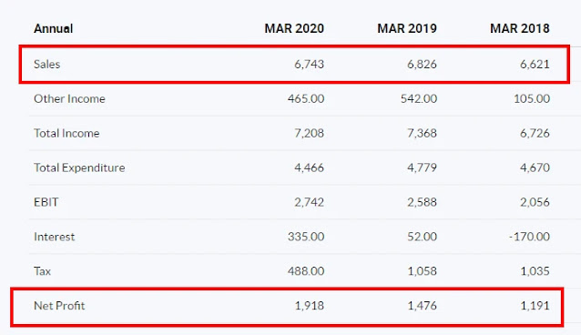Select Total Expenditure value 4,779

[x=422, y=167]
